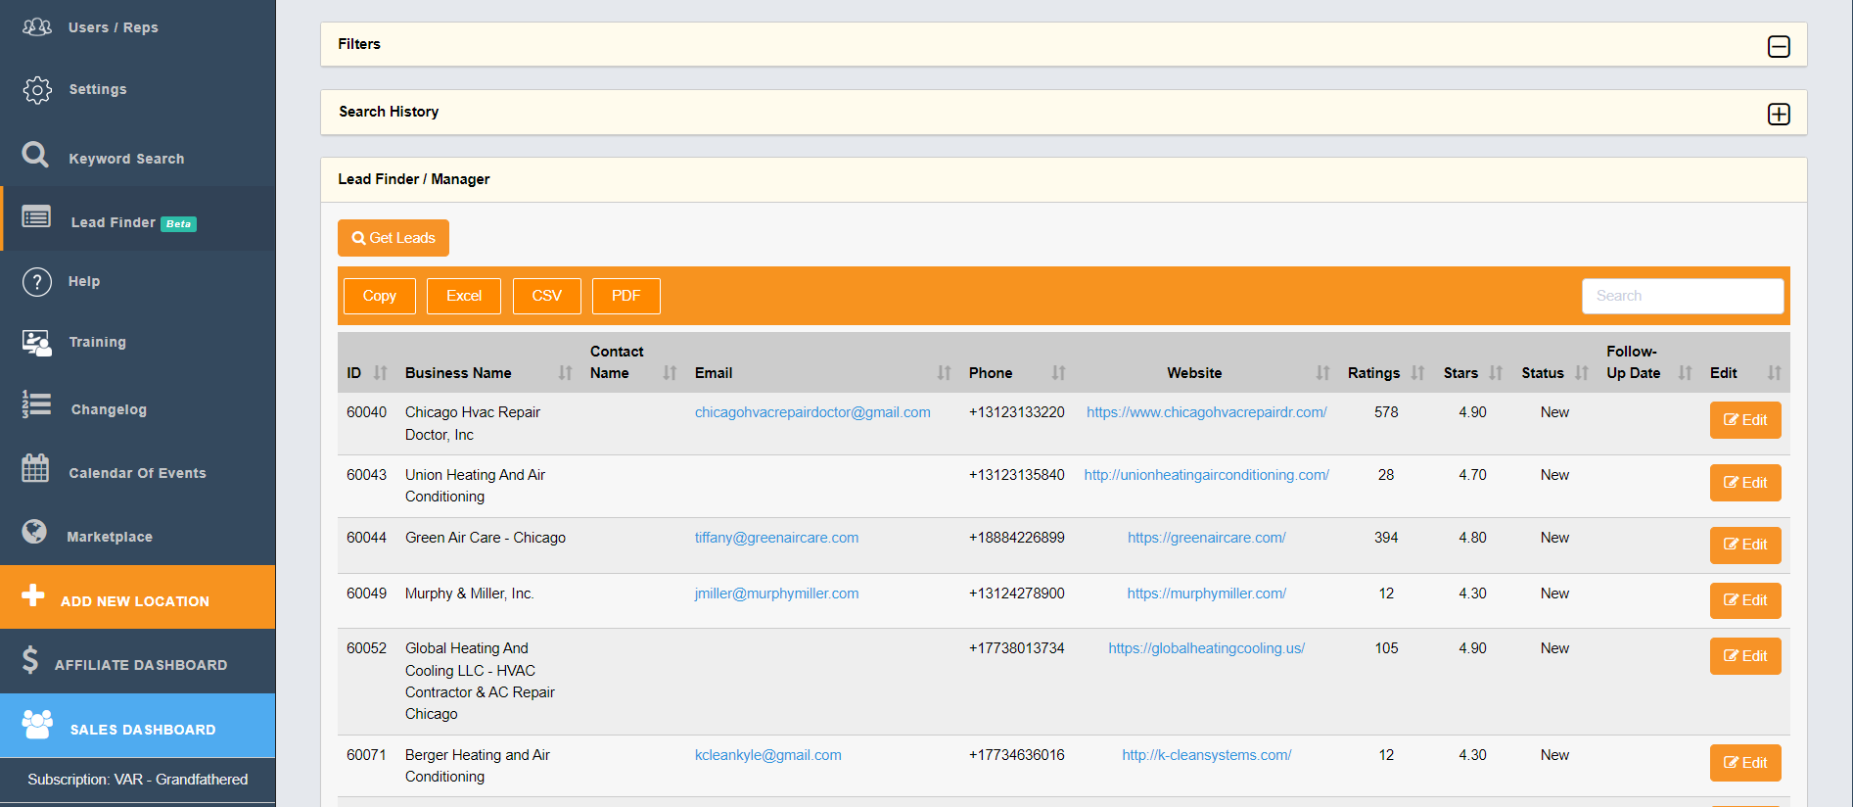Click the Changelog numbered list icon

click(x=36, y=404)
